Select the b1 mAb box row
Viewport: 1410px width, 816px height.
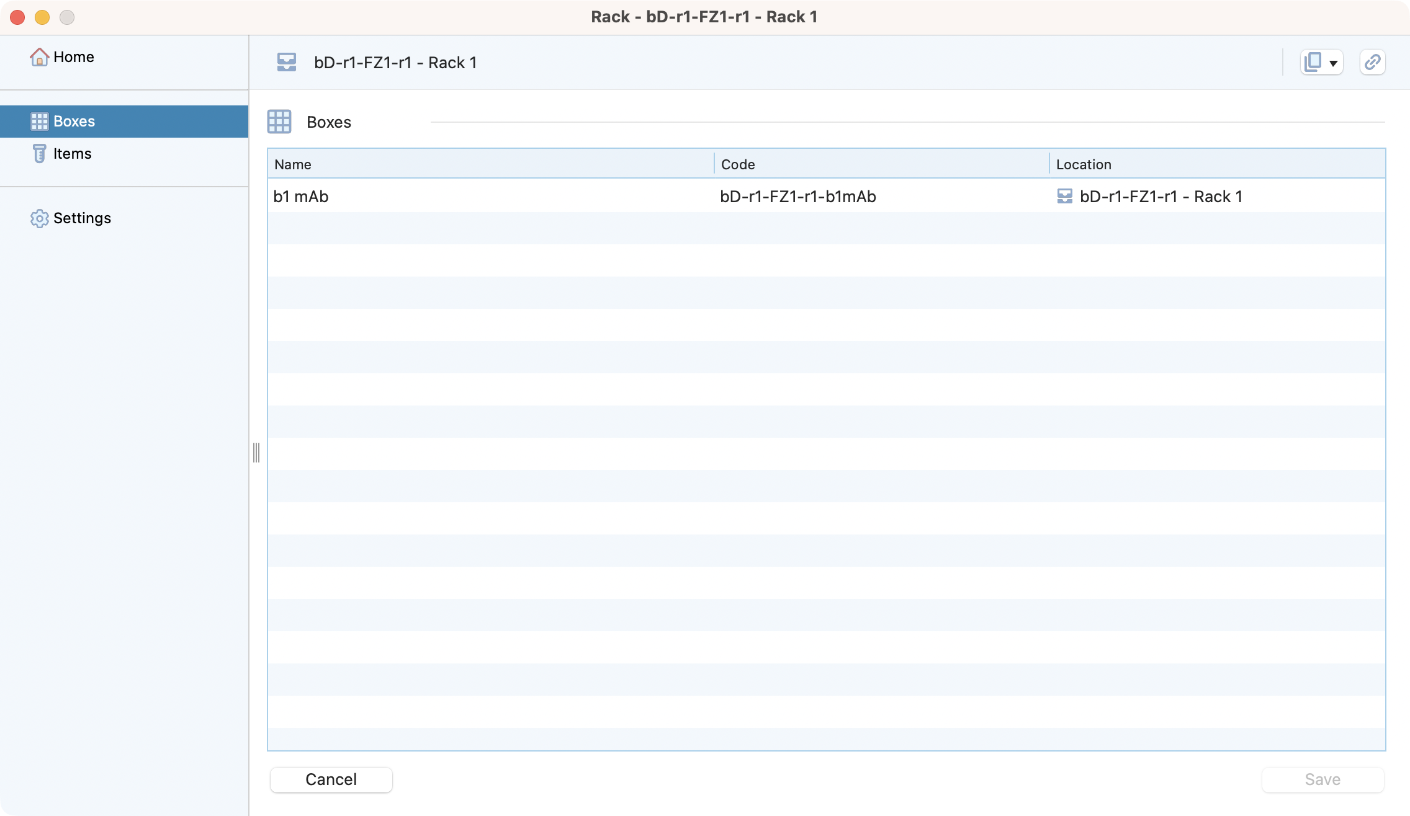[302, 197]
